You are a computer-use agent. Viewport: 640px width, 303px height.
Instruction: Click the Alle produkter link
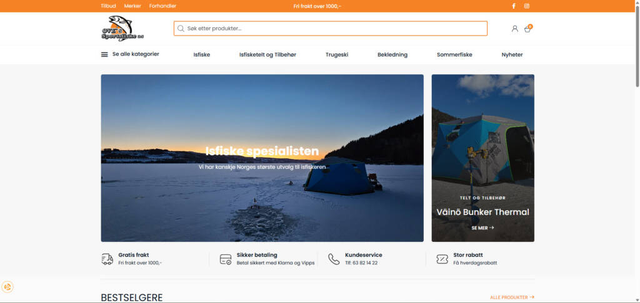(x=512, y=297)
